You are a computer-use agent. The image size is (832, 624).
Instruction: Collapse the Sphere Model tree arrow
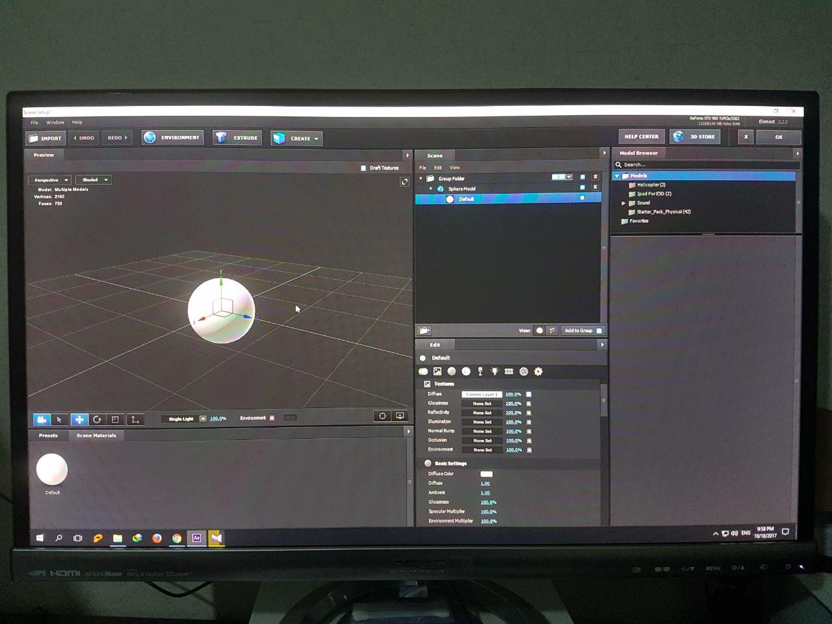[430, 189]
